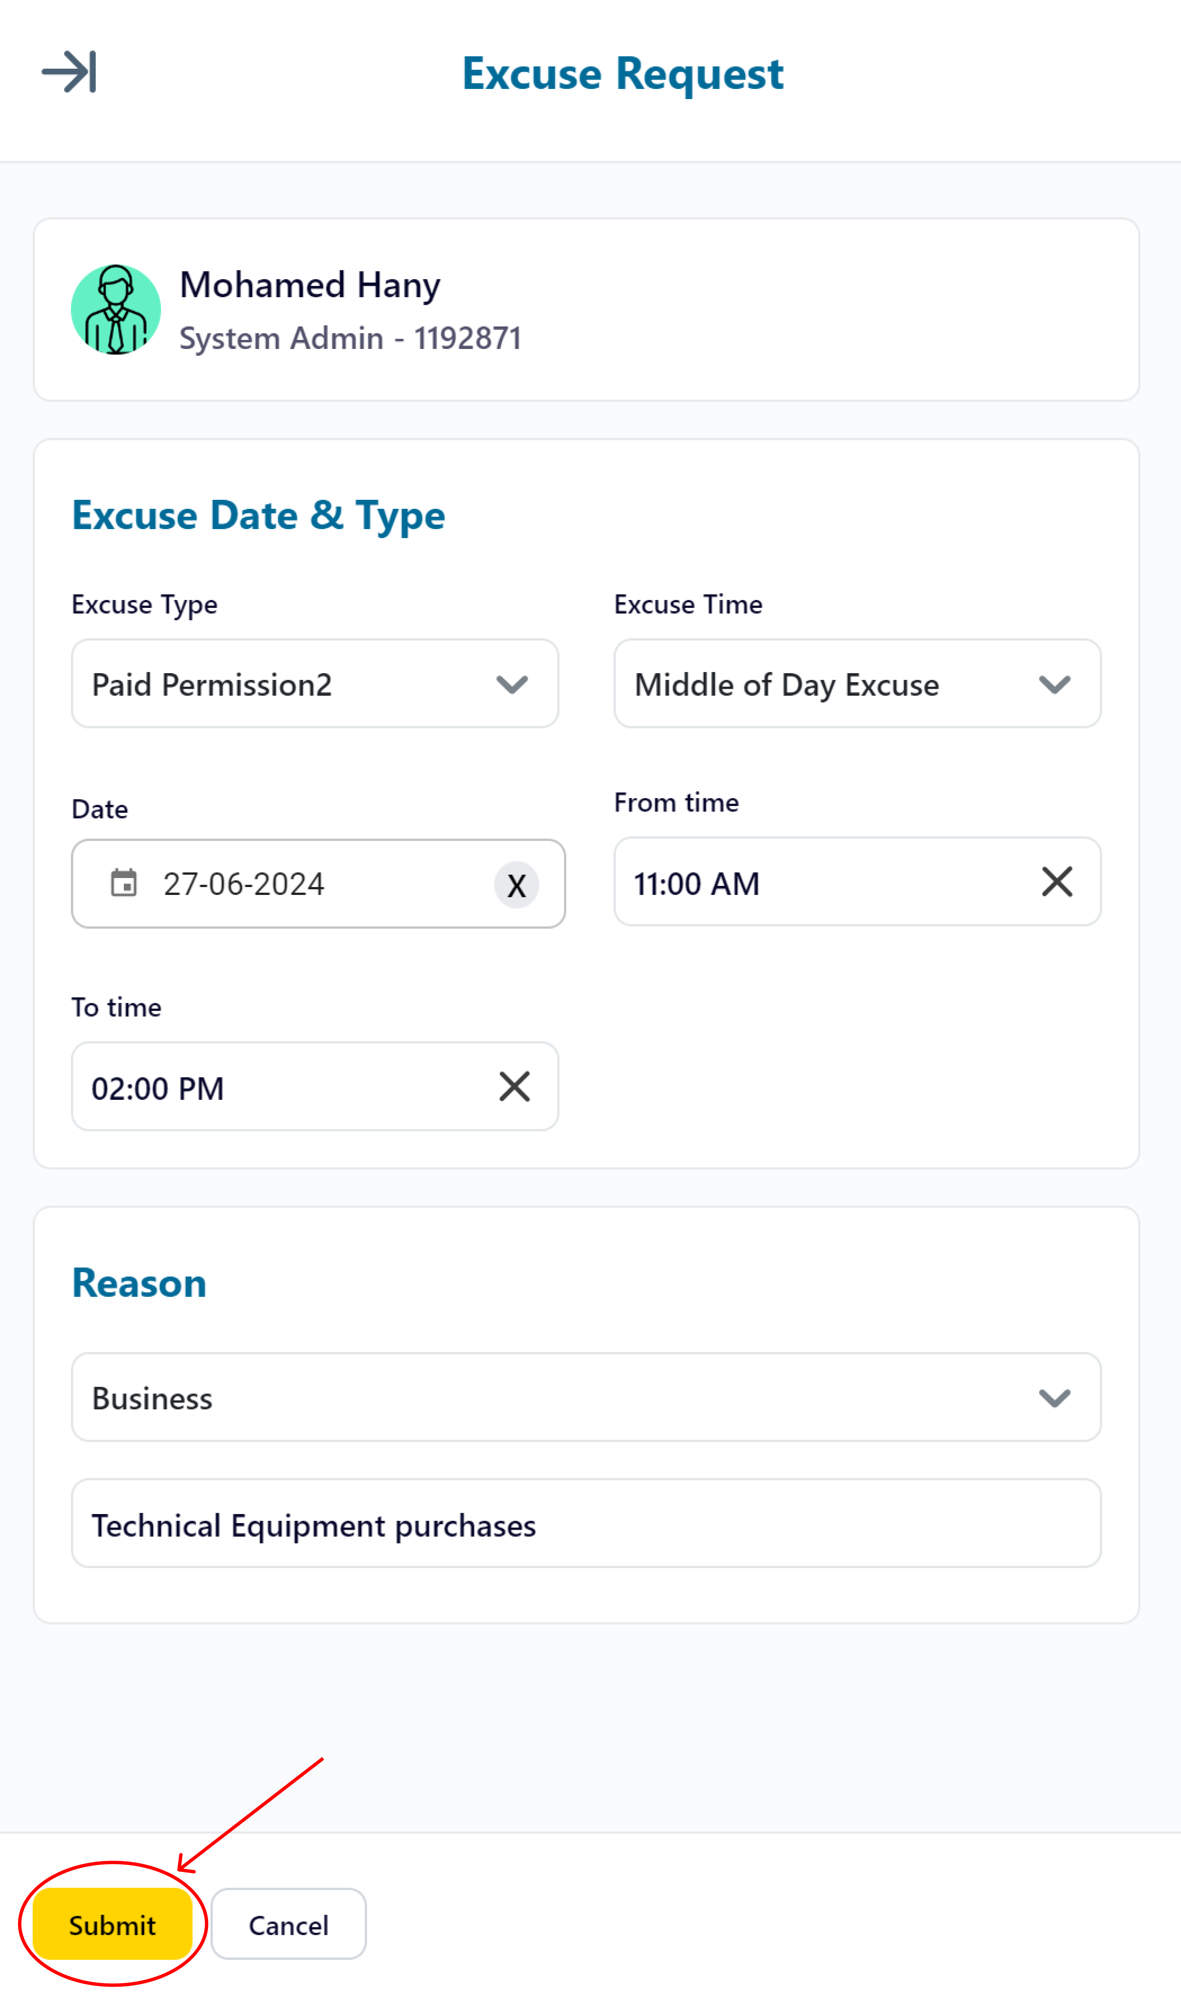Expand the Excuse Time chevron arrow
Image resolution: width=1181 pixels, height=2015 pixels.
[x=1055, y=684]
